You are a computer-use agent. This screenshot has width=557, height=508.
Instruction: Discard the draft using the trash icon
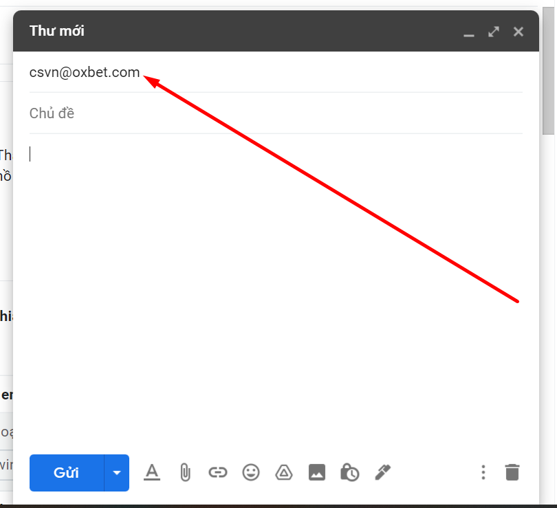[512, 472]
